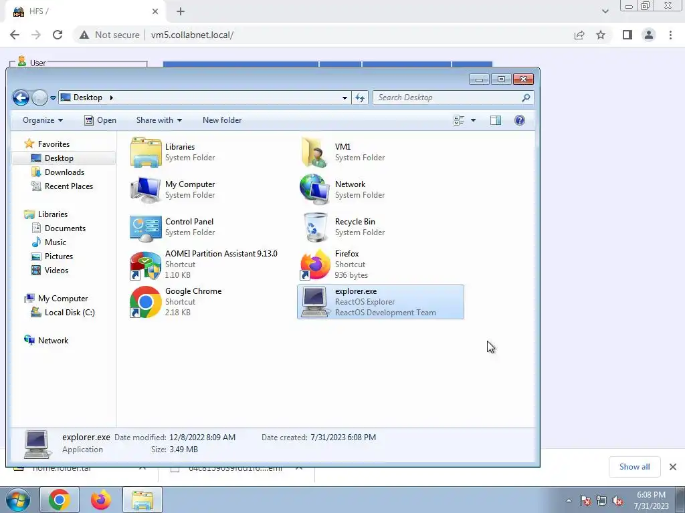This screenshot has height=513, width=685.
Task: Click Open in the Explorer toolbar
Action: tap(100, 120)
